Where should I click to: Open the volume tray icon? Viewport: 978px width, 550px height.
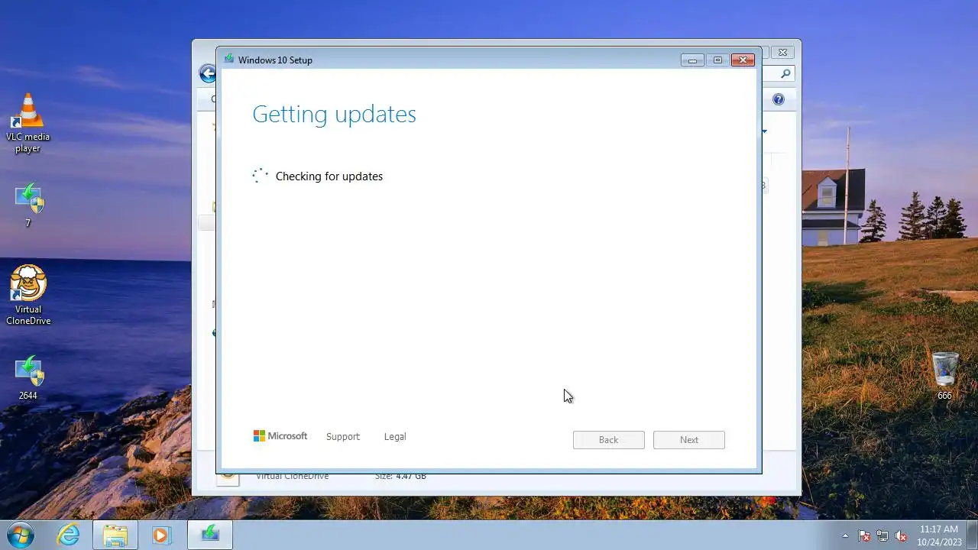pyautogui.click(x=901, y=535)
